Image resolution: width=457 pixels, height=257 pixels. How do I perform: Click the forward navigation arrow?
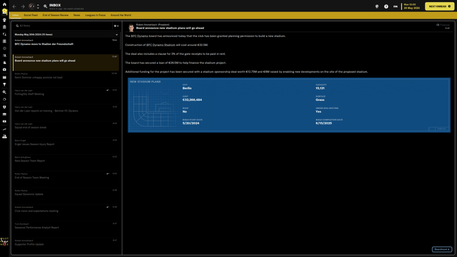[x=23, y=7]
